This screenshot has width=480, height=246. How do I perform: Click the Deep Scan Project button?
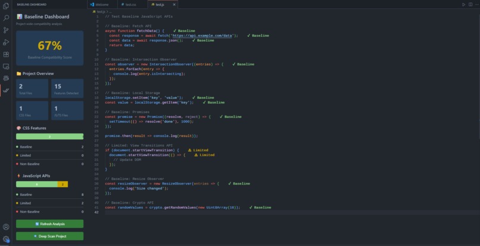point(49,236)
